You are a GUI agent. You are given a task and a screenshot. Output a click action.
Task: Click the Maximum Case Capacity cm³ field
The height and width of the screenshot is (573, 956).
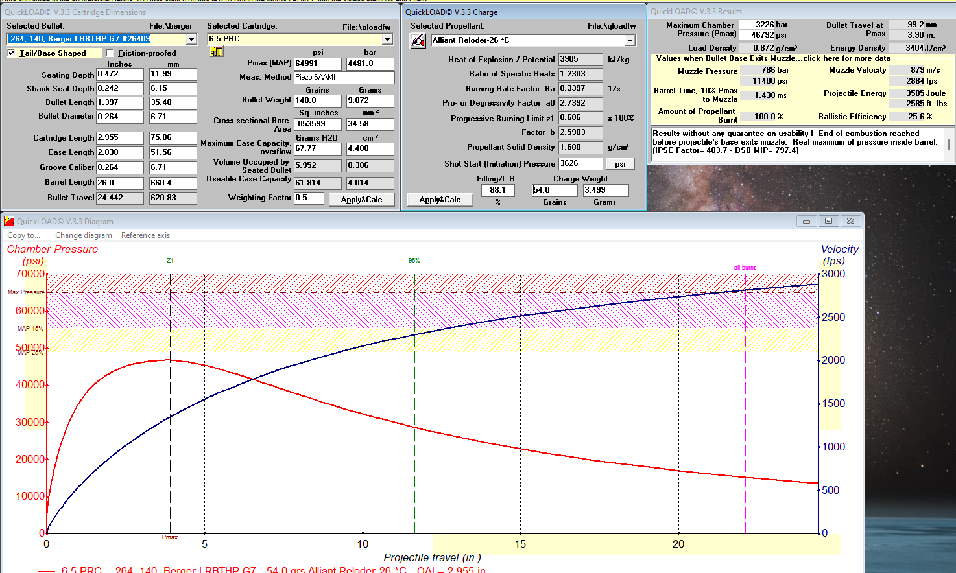pyautogui.click(x=370, y=148)
